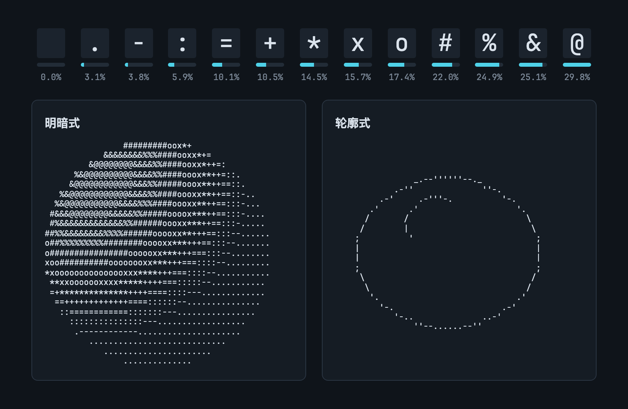Click the 轮廓式 panel heading

353,123
